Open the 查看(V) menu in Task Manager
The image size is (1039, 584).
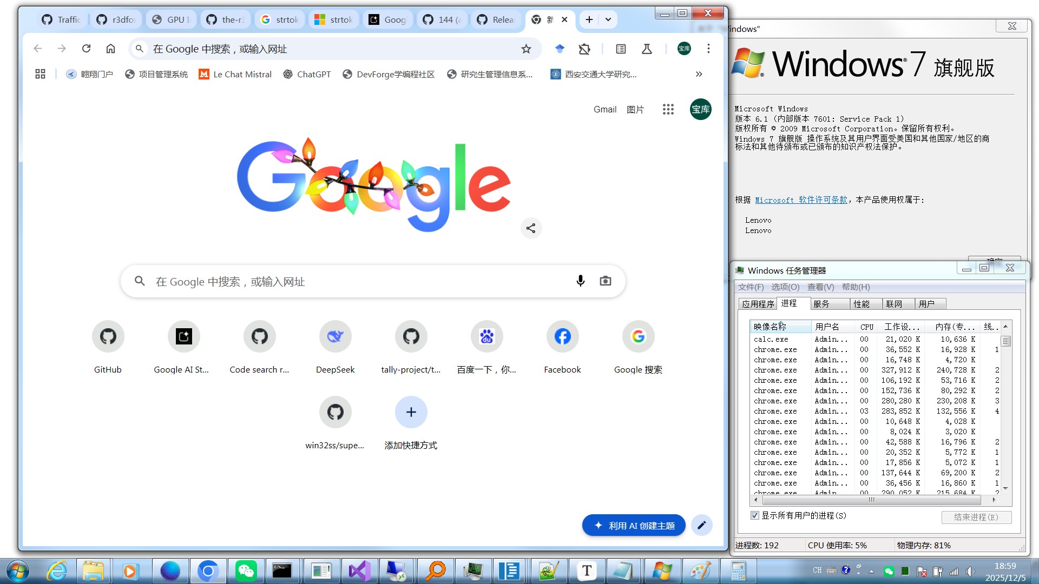[820, 287]
